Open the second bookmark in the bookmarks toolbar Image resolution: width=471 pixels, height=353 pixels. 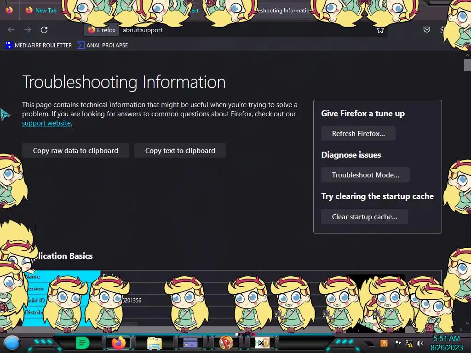point(103,46)
